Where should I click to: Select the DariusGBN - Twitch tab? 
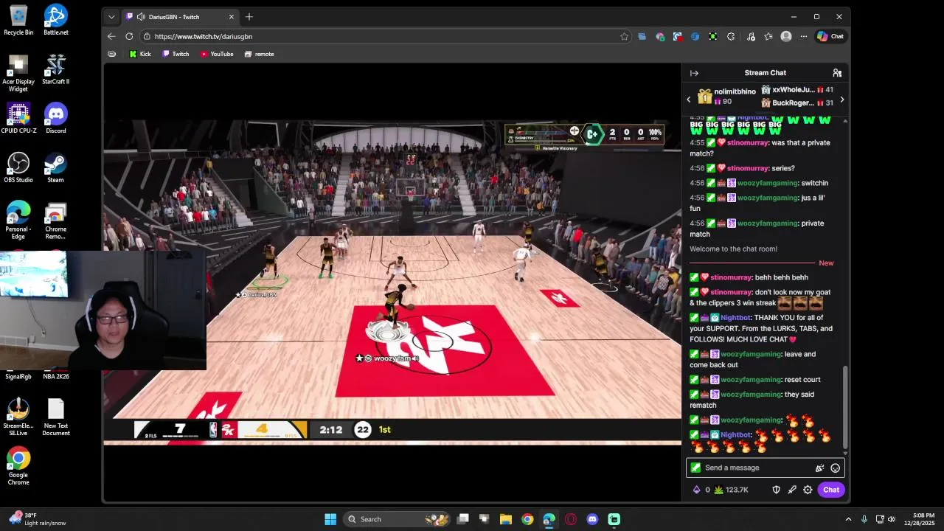click(x=181, y=16)
